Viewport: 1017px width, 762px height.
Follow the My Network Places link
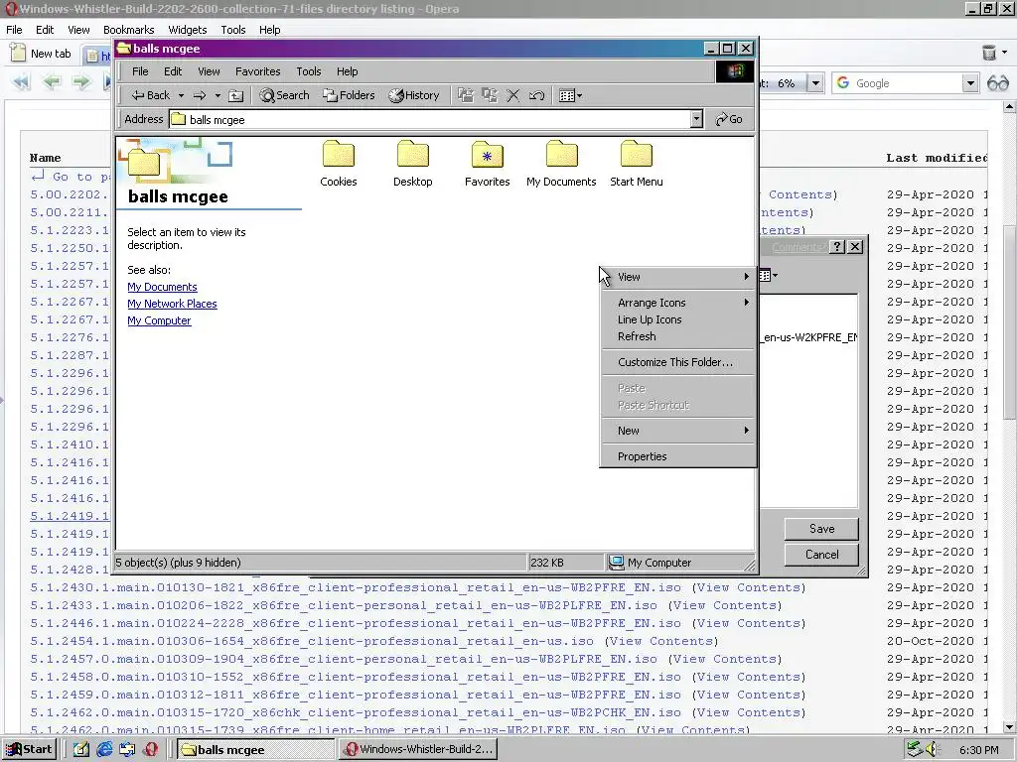(x=172, y=304)
